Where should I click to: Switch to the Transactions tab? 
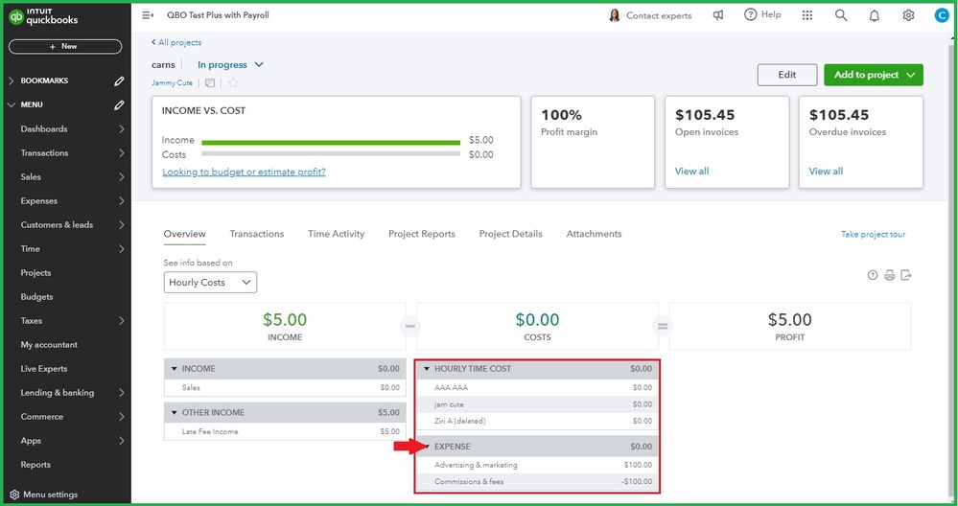[x=257, y=234]
